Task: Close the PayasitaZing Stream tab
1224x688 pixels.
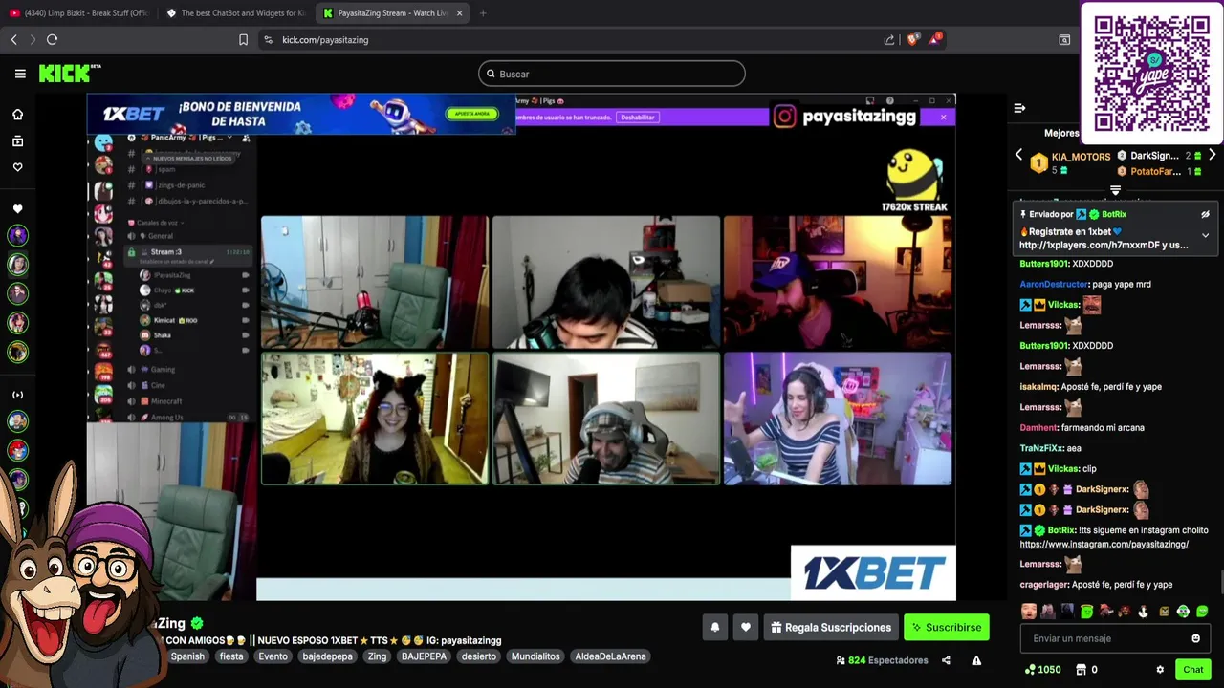Action: [x=460, y=12]
